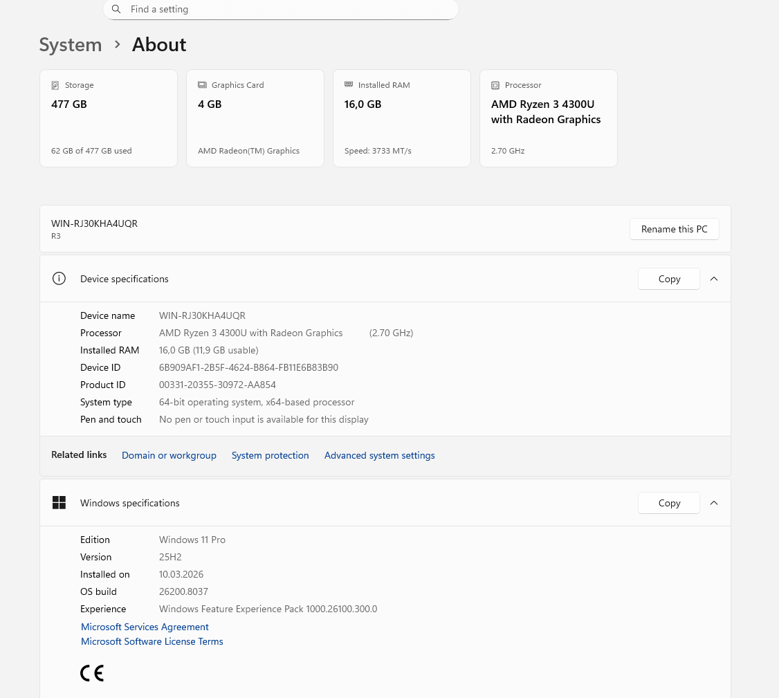Click the Processor chip icon
This screenshot has height=698, width=779.
pyautogui.click(x=495, y=85)
